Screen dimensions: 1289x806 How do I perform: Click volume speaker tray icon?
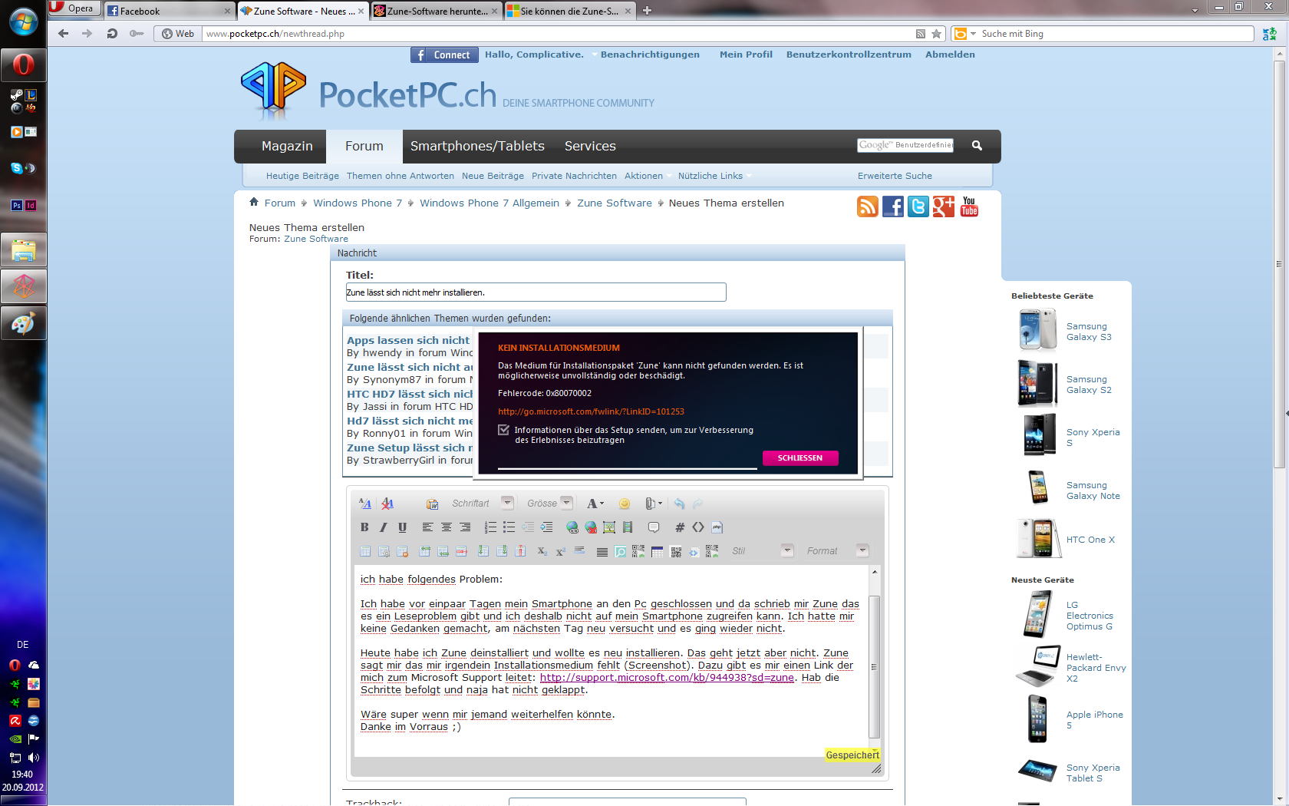click(x=34, y=758)
